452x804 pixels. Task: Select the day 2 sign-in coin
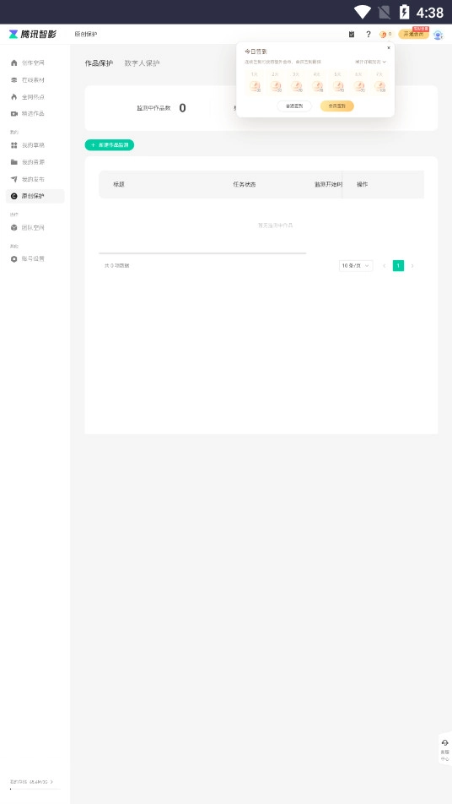click(276, 85)
